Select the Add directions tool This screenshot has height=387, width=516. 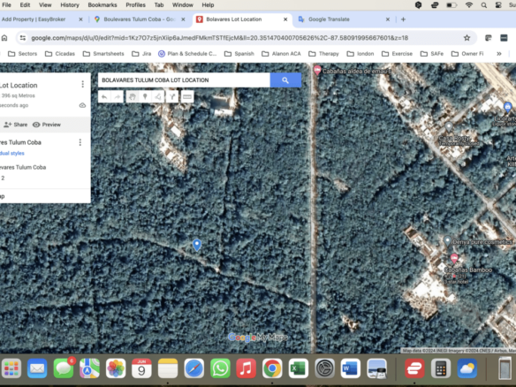172,96
